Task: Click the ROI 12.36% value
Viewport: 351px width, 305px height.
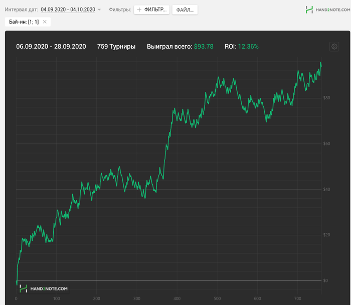Action: tap(248, 47)
